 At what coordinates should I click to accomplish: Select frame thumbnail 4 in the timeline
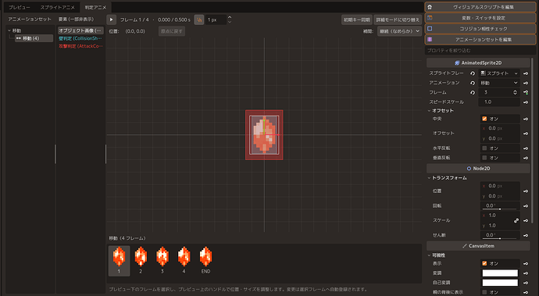pos(184,260)
